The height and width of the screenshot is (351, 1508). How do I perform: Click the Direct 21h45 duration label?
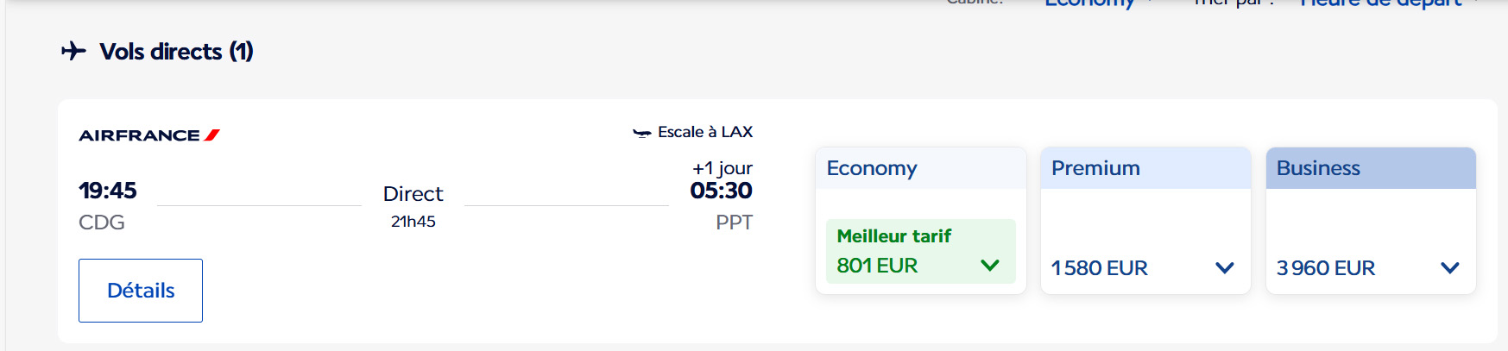pyautogui.click(x=413, y=205)
